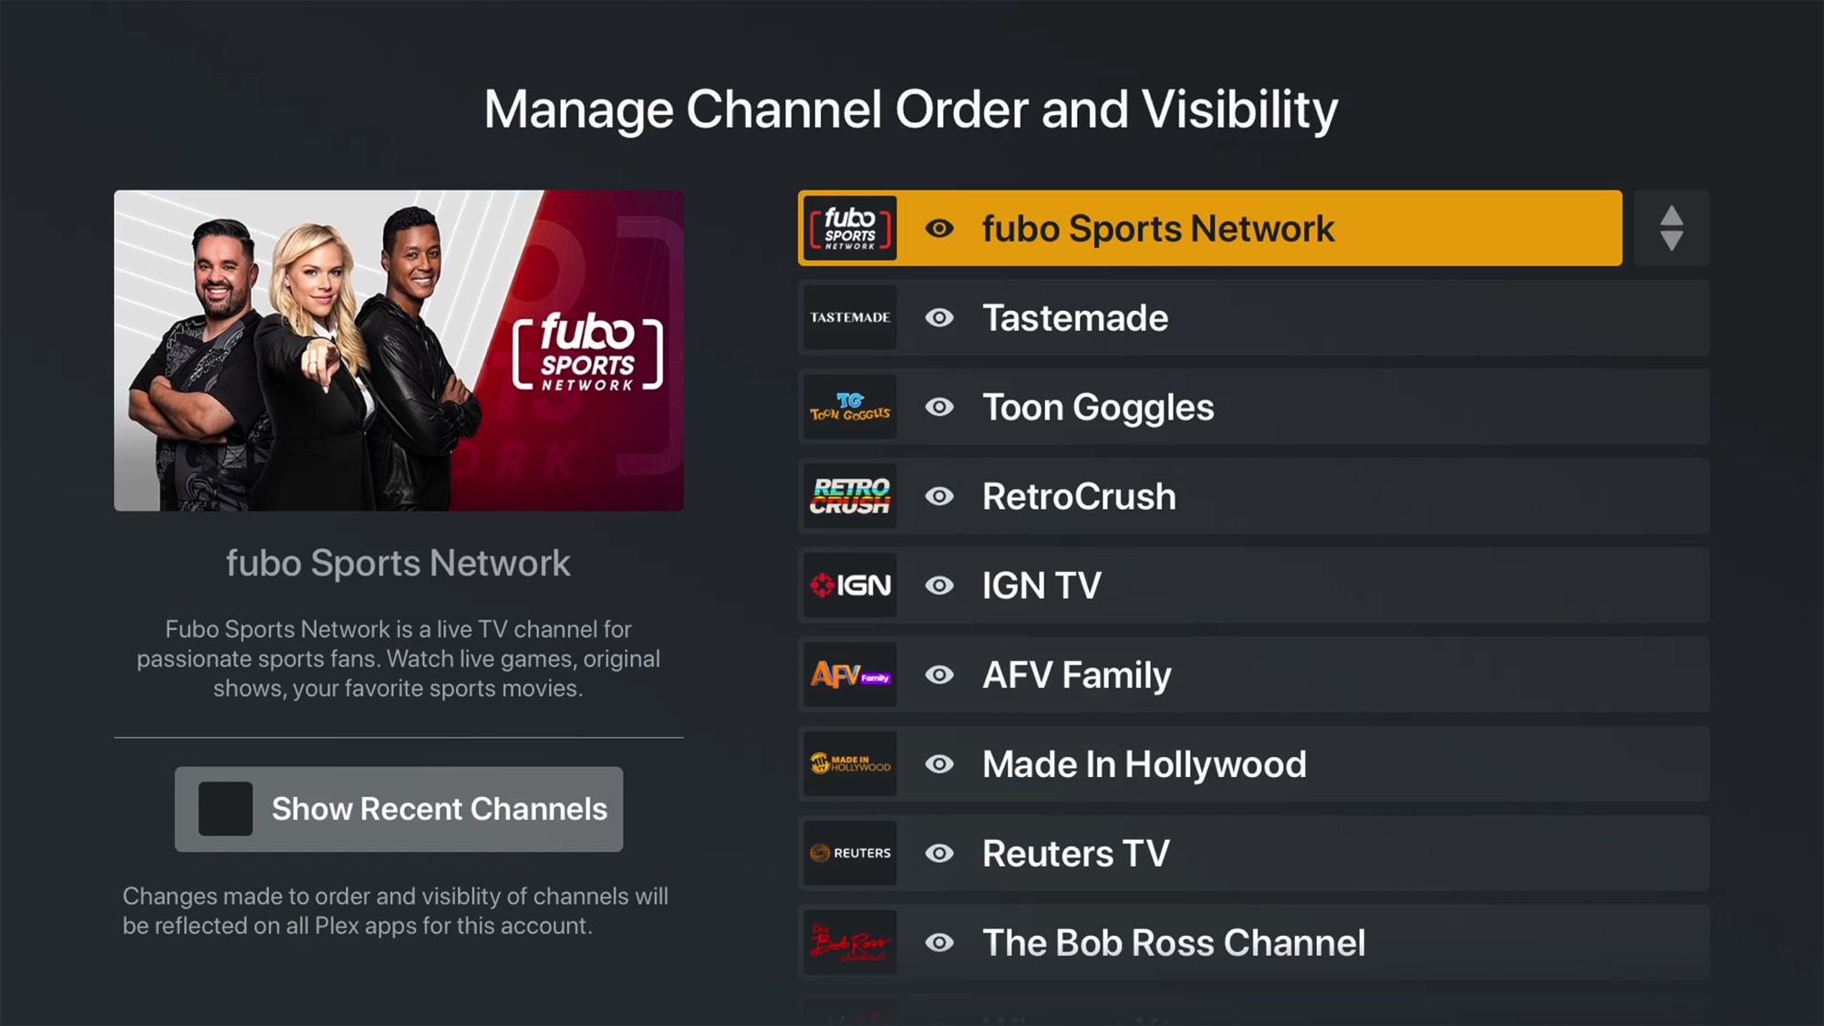The width and height of the screenshot is (1824, 1026).
Task: Select The Bob Ross Channel icon
Action: 849,942
